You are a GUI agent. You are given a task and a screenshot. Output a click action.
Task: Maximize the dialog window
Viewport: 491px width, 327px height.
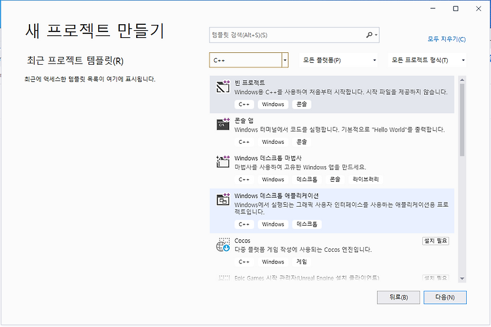456,9
